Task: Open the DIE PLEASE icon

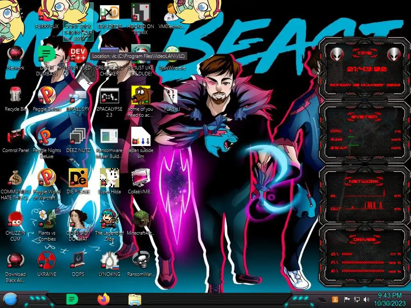Action: 78,182
